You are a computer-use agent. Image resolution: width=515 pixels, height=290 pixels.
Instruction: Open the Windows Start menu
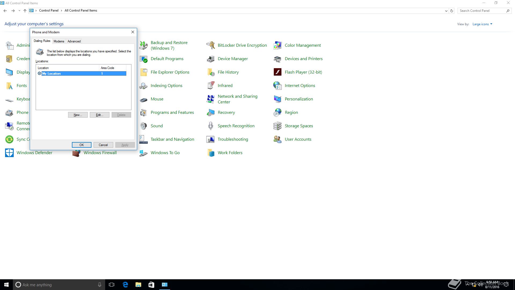(6, 285)
